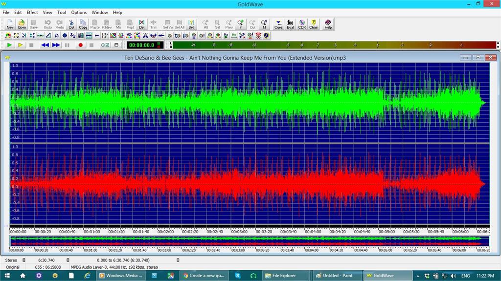This screenshot has width=501, height=281.
Task: Open the Effect menu
Action: (32, 12)
